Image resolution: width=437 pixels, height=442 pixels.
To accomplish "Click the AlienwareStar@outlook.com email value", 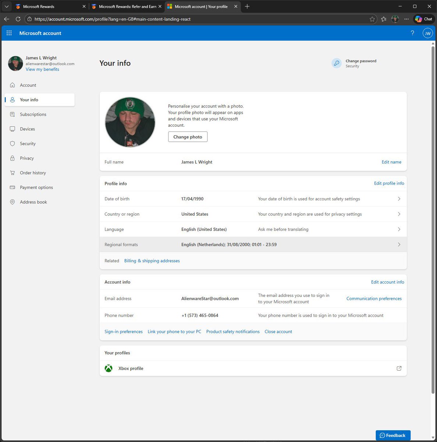I will pyautogui.click(x=210, y=299).
